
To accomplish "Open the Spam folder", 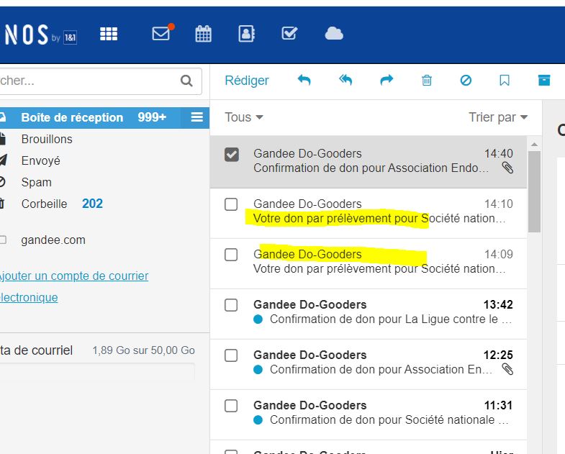I will (37, 182).
